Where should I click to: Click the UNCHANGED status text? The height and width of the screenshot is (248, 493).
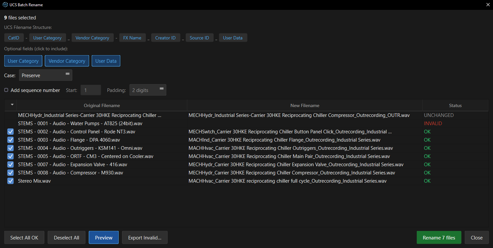pyautogui.click(x=439, y=115)
